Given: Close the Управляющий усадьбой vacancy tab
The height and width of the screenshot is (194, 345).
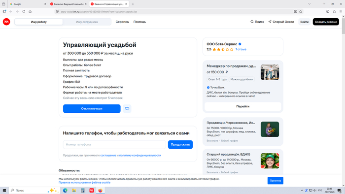Looking at the screenshot, I should pos(126,4).
